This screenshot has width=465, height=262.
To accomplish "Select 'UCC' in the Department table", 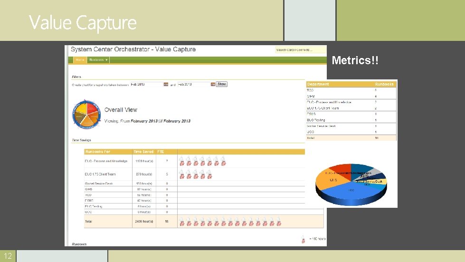I will pyautogui.click(x=311, y=132).
